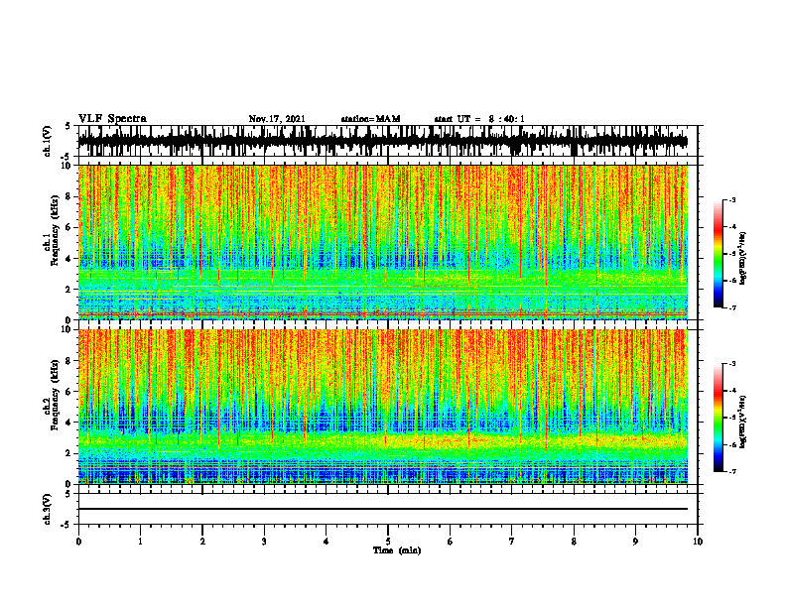Click the ch.1 spectrogram color bar
Screen dimensions: 786x607
[719, 254]
